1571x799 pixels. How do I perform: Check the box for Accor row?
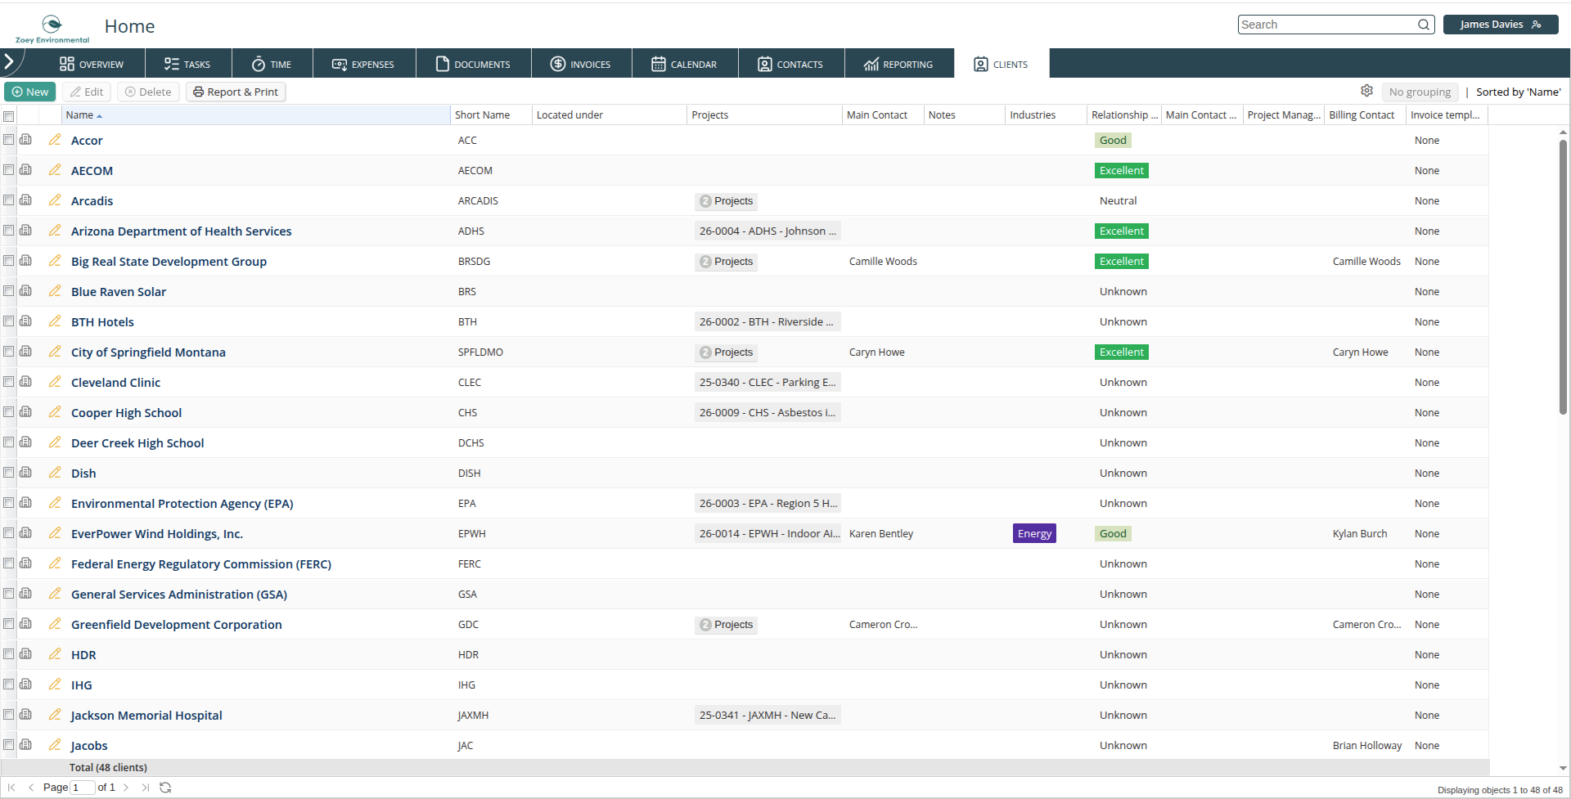[9, 140]
